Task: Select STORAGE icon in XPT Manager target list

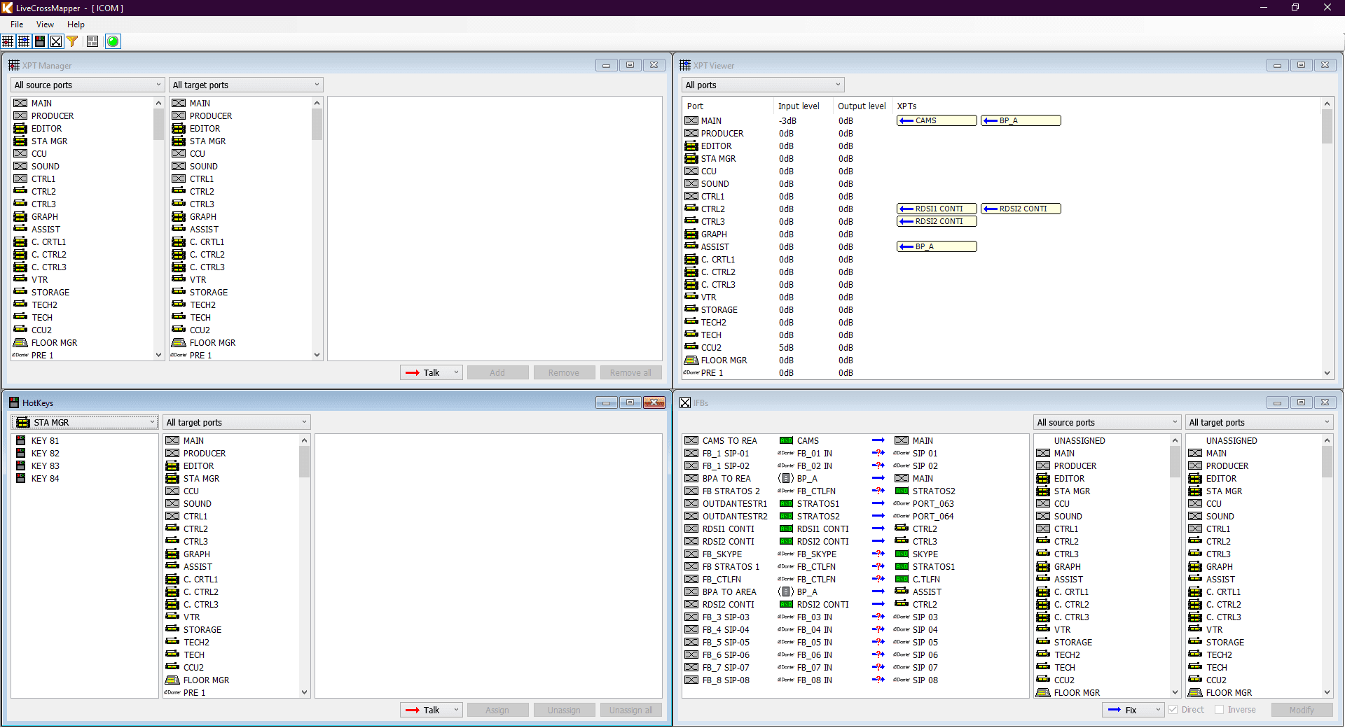Action: 179,292
